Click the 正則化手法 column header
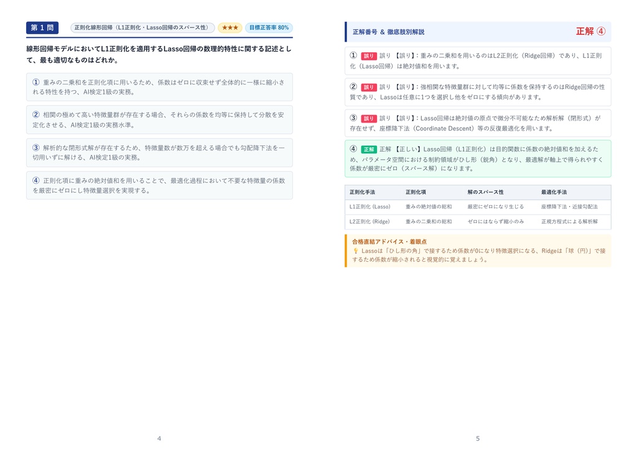This screenshot has height=452, width=637. click(x=363, y=192)
